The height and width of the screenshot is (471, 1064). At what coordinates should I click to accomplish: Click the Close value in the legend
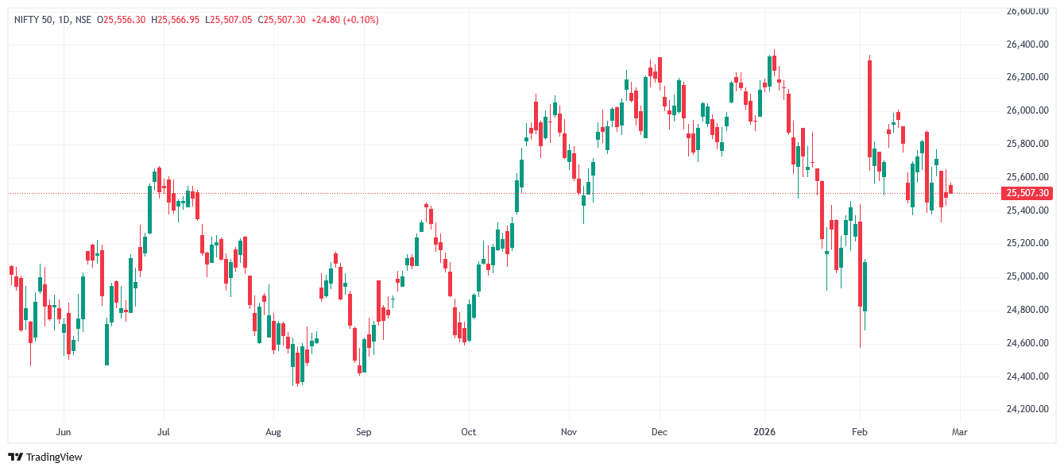(x=281, y=20)
